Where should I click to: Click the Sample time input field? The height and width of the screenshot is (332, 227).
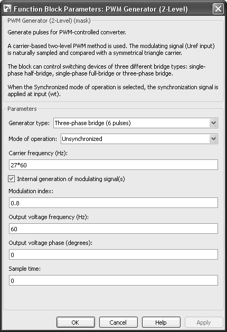[x=113, y=280]
